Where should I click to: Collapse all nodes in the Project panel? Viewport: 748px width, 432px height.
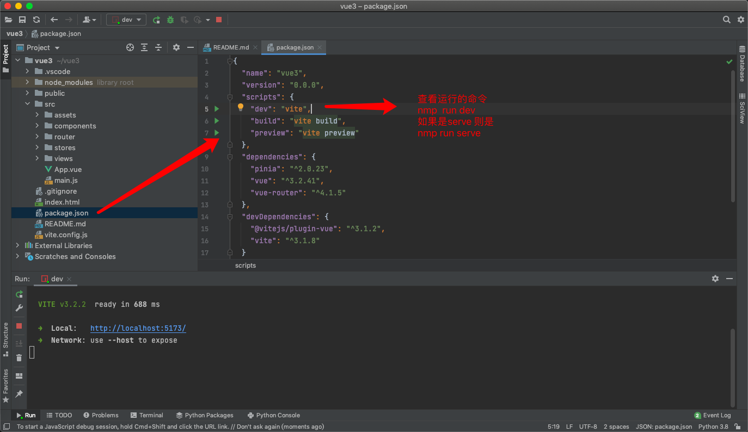pos(158,47)
